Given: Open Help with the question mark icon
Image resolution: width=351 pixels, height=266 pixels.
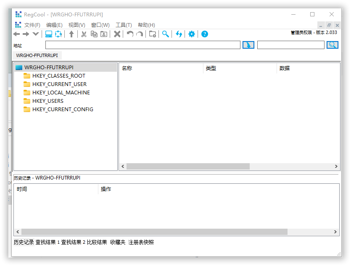Looking at the screenshot, I should 205,34.
